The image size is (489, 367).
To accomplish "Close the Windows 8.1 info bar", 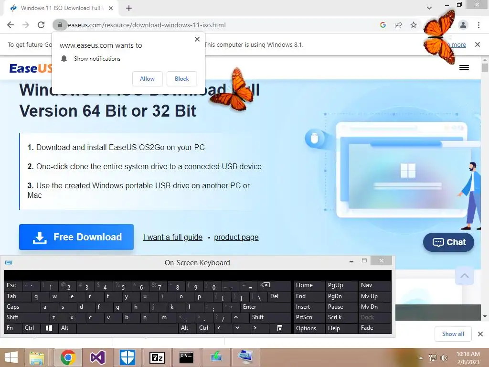I will tap(478, 44).
